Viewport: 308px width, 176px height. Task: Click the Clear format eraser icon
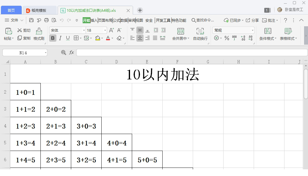pyautogui.click(x=119, y=38)
